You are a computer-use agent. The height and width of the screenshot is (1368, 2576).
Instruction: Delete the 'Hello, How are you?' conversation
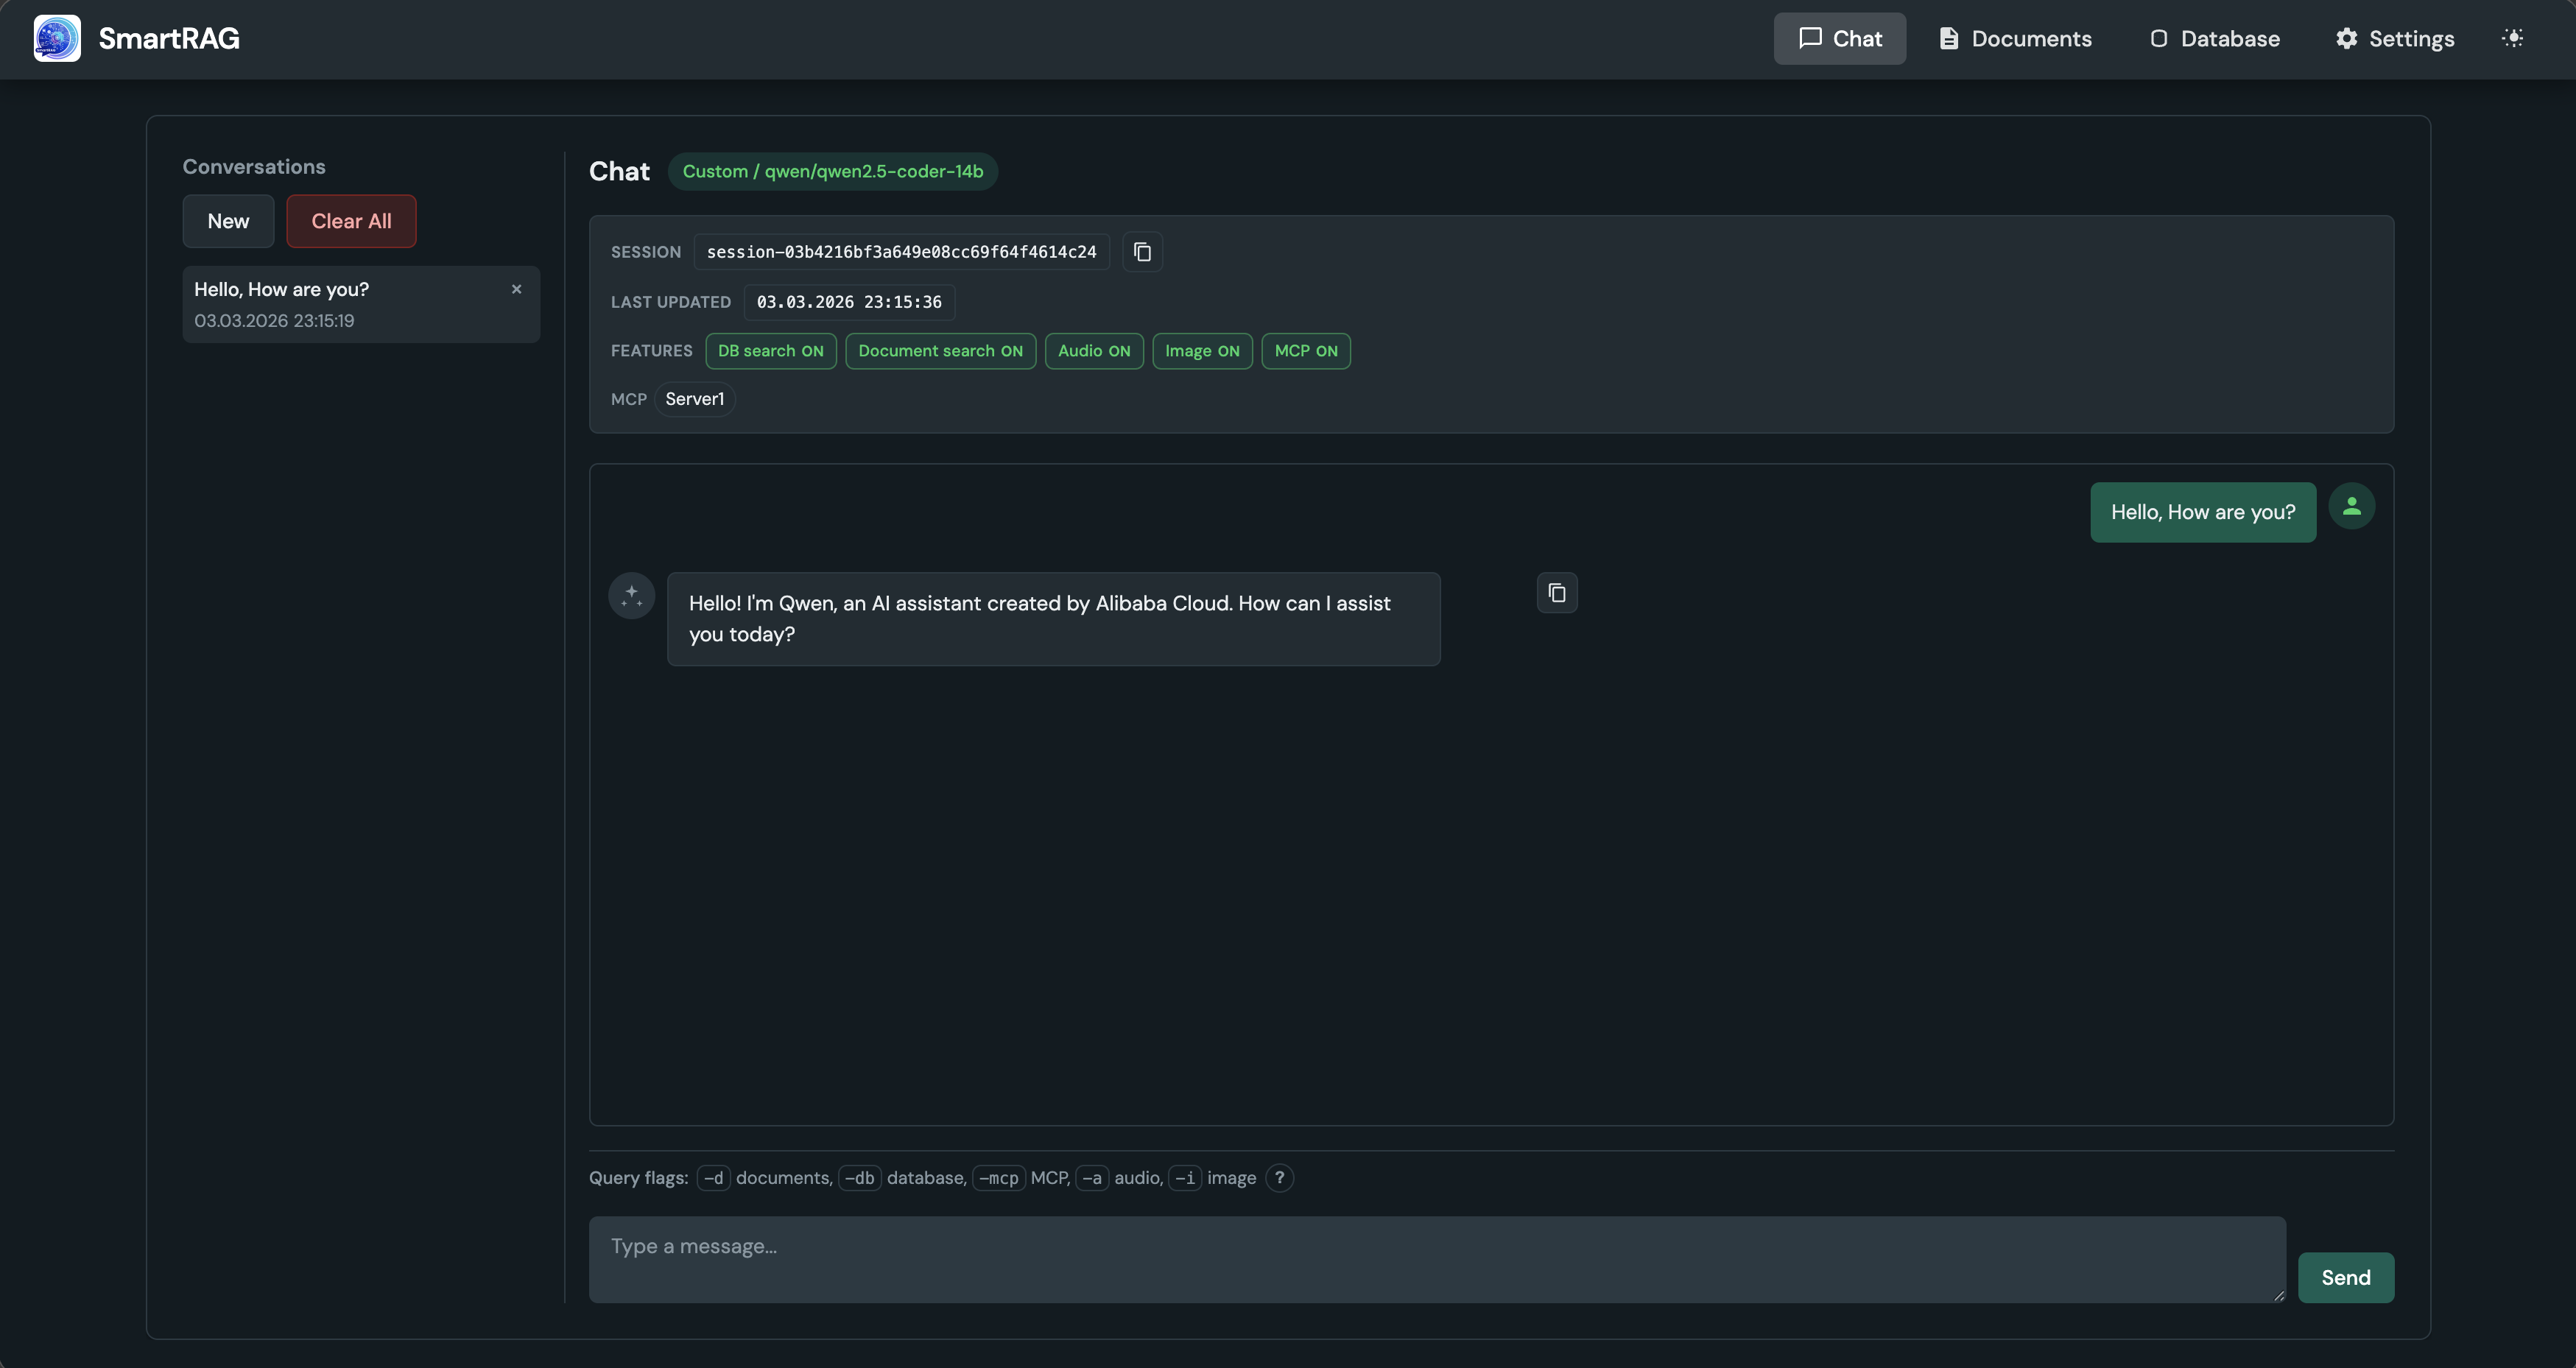click(516, 289)
